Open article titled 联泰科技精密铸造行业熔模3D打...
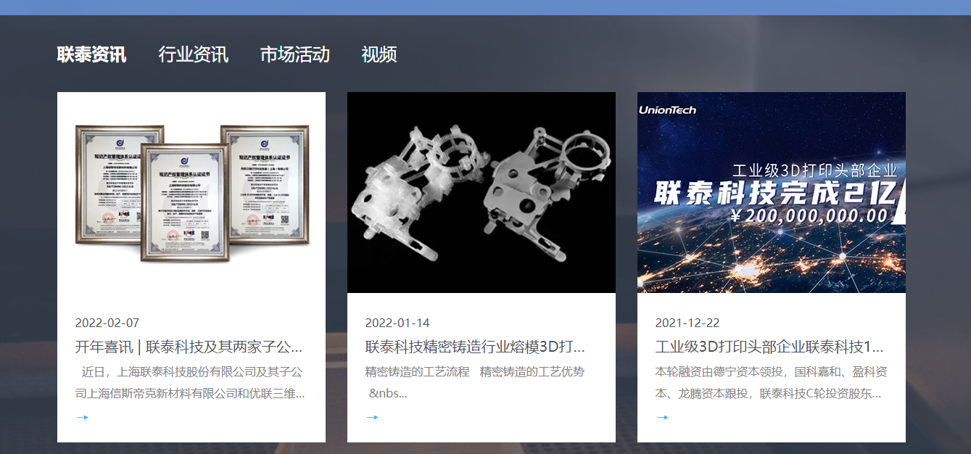The width and height of the screenshot is (971, 454). click(475, 347)
